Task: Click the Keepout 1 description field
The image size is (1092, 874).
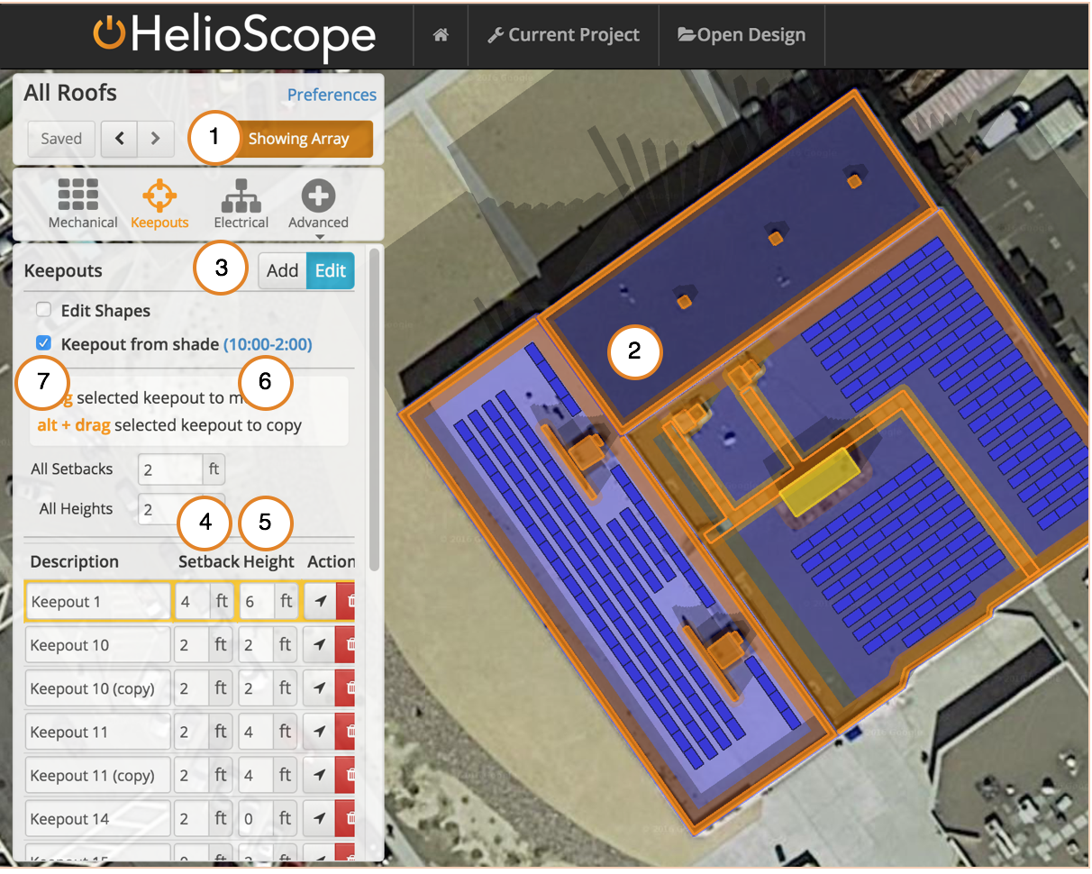Action: click(x=97, y=601)
